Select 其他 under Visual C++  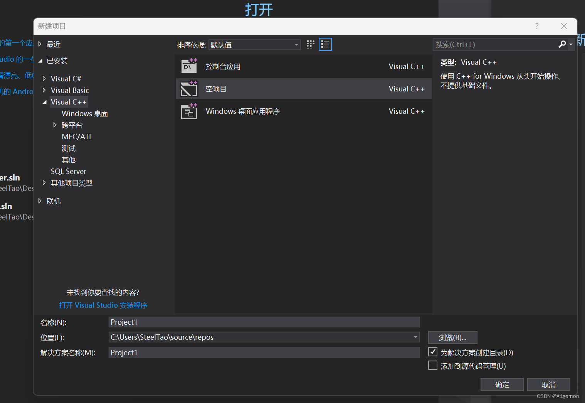[69, 160]
